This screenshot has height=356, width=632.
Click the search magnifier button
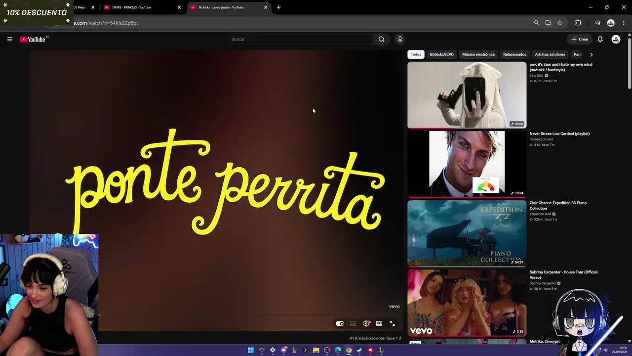[381, 39]
